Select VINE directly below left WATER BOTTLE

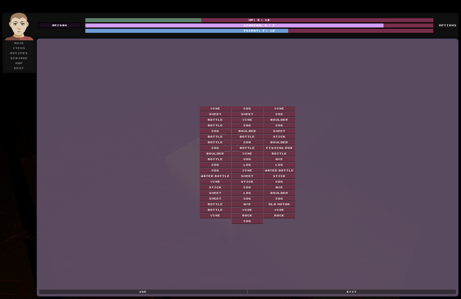215,182
